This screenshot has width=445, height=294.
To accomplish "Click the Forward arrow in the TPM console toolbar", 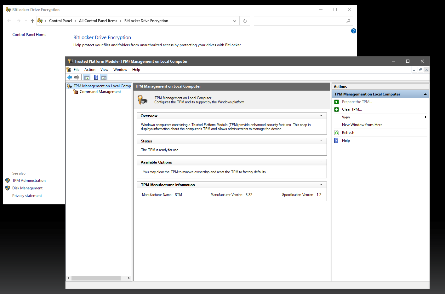I will [77, 77].
